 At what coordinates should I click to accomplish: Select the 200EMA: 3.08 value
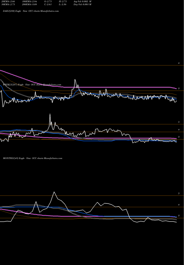click(29, 4)
